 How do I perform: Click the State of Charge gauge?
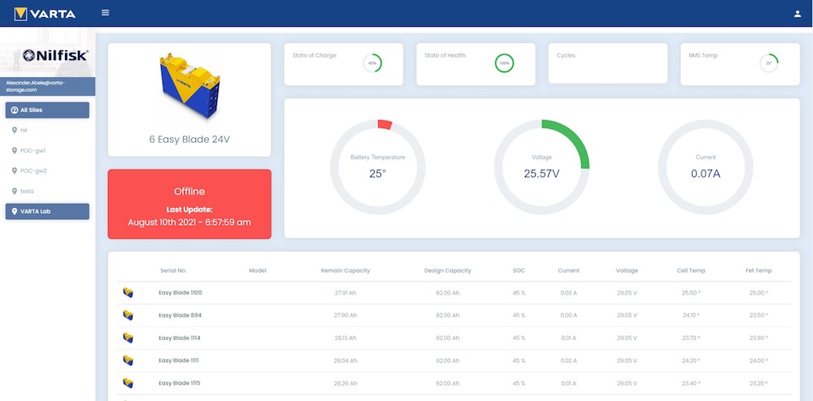coord(372,63)
